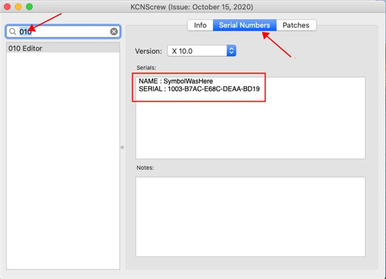Click into the search field containing 010
The image size is (386, 279).
coord(63,32)
